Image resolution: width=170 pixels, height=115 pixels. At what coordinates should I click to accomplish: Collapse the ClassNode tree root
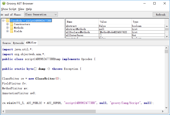3,20
